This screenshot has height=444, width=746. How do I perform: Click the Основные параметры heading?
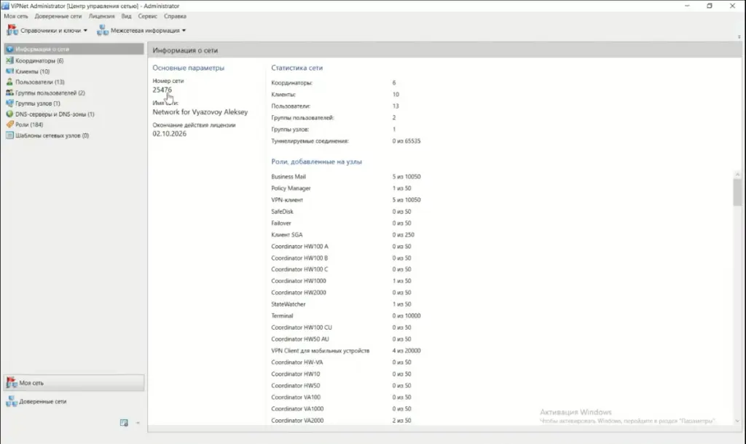189,68
